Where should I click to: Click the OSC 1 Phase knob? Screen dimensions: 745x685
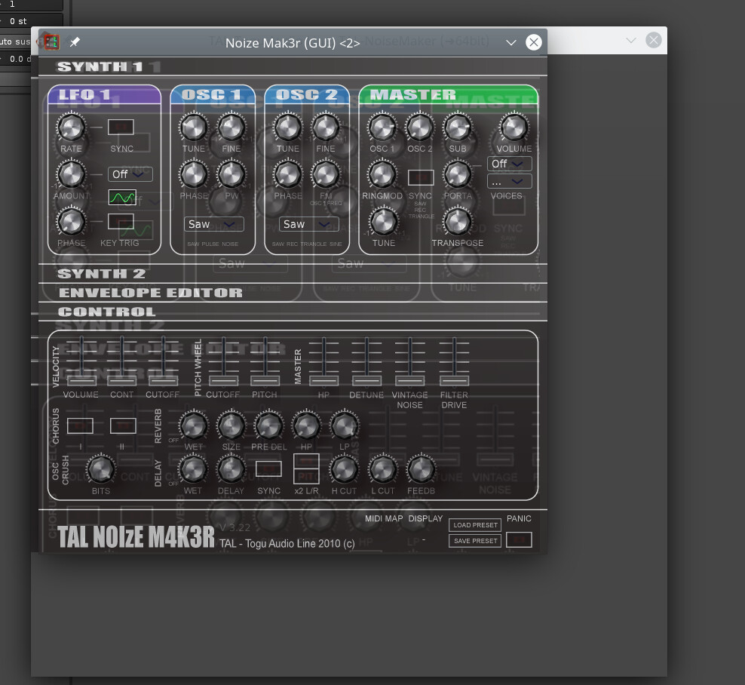(193, 174)
